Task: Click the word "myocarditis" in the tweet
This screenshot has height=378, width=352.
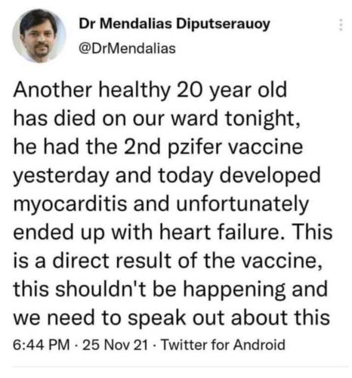Action: click(x=70, y=205)
